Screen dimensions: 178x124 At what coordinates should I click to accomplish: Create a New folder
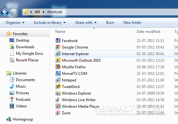132,23
